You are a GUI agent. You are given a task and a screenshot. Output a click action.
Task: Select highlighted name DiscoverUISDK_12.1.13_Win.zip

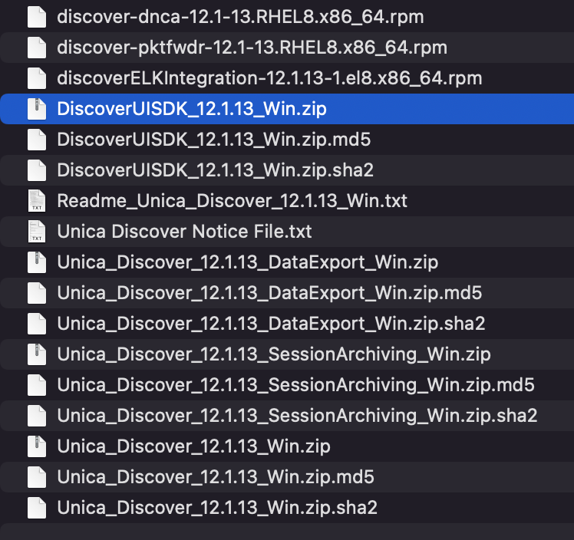coord(192,110)
